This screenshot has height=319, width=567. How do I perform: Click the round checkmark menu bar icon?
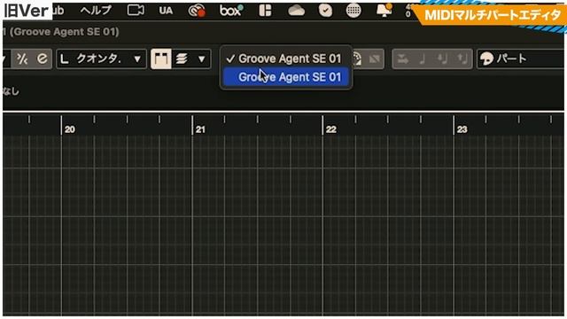coord(325,11)
